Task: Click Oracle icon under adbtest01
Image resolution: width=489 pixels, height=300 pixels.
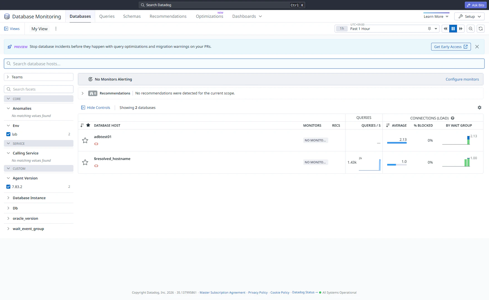Action: 96,144
